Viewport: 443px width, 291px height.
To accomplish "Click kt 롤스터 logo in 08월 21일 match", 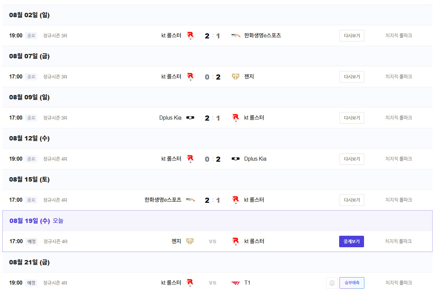I will pyautogui.click(x=190, y=283).
